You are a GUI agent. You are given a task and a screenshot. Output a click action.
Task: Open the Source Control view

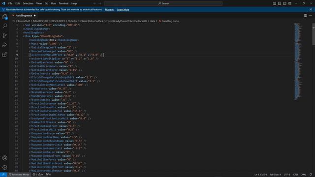click(x=4, y=35)
